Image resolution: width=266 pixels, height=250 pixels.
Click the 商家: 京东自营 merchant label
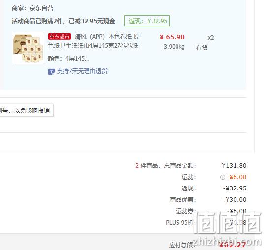tap(32, 8)
